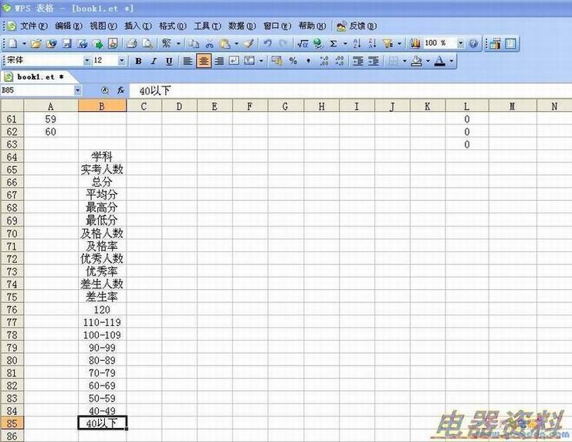Toggle Italic formatting
The image size is (572, 442).
click(x=154, y=61)
